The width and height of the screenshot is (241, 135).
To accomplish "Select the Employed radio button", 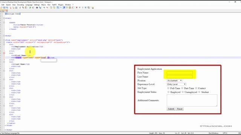I will [168, 92].
